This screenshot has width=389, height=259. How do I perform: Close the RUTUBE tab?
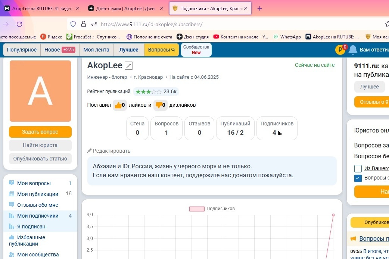(x=78, y=8)
